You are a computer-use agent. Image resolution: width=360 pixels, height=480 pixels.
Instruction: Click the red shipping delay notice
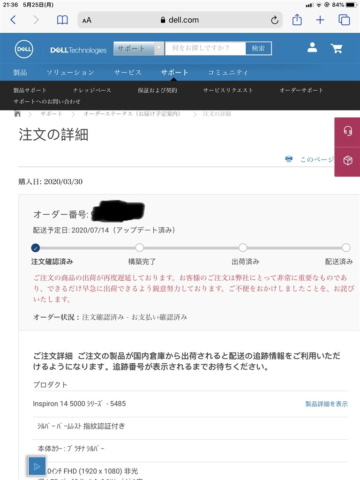[194, 288]
